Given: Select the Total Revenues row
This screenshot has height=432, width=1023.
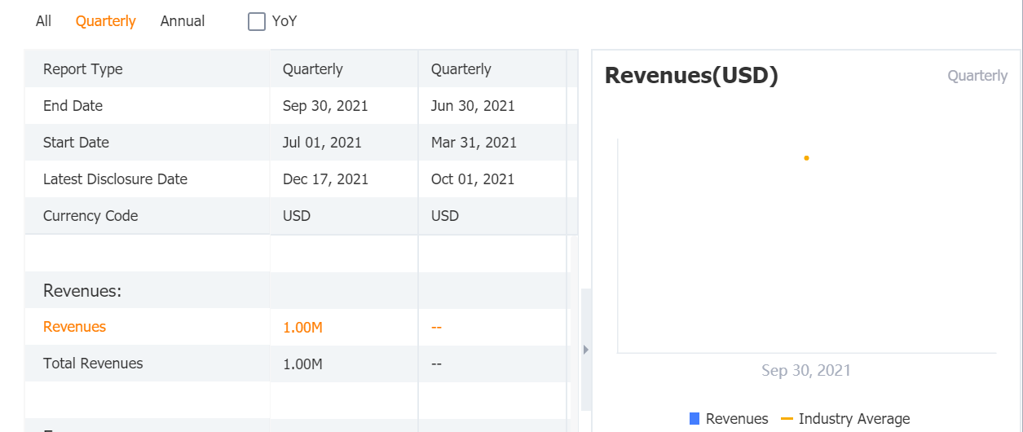Looking at the screenshot, I should coord(93,364).
